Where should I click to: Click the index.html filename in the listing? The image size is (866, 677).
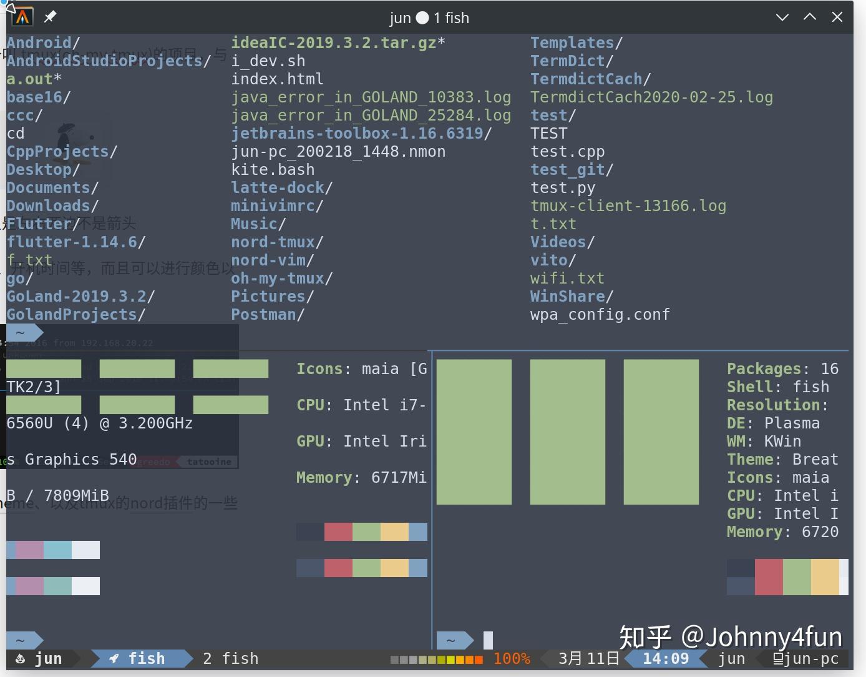pos(278,79)
